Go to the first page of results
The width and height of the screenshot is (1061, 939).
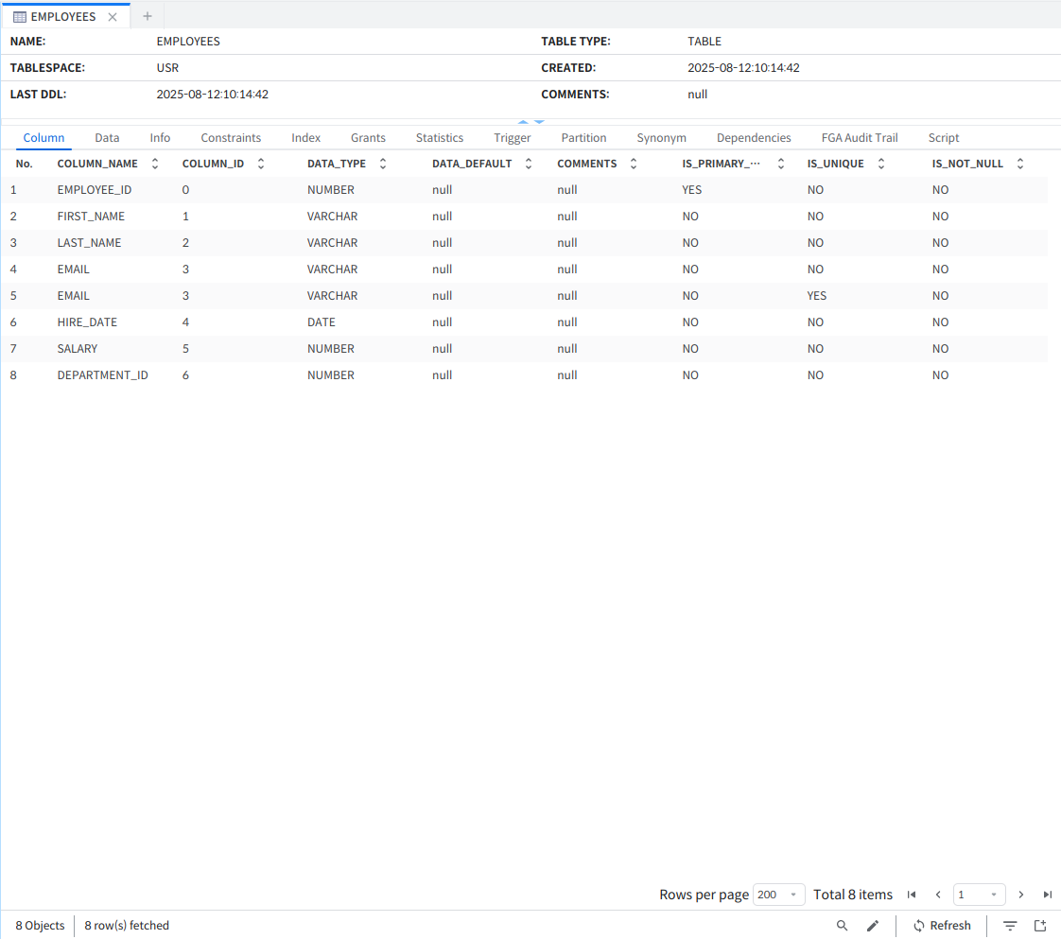click(912, 895)
